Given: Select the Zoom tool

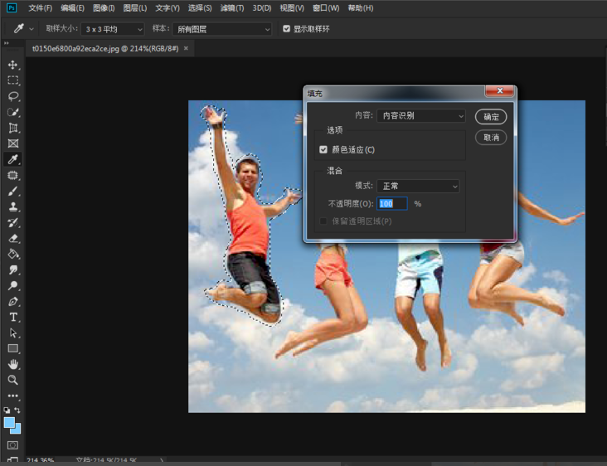Looking at the screenshot, I should click(13, 380).
